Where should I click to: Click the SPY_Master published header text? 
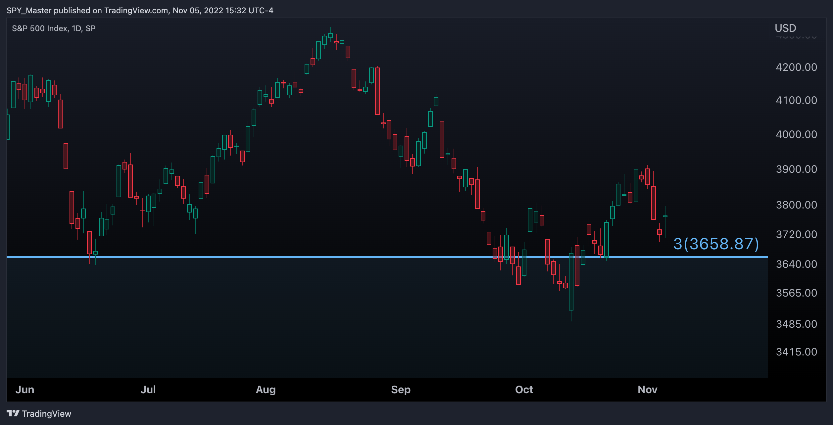coord(140,11)
